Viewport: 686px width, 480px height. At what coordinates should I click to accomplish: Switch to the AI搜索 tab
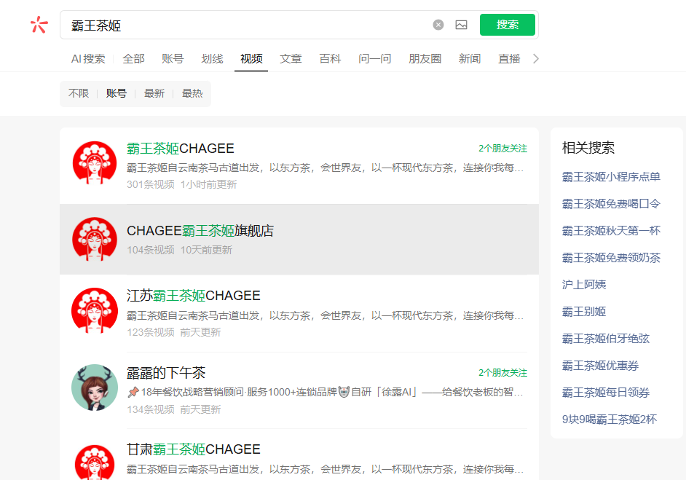(x=88, y=58)
